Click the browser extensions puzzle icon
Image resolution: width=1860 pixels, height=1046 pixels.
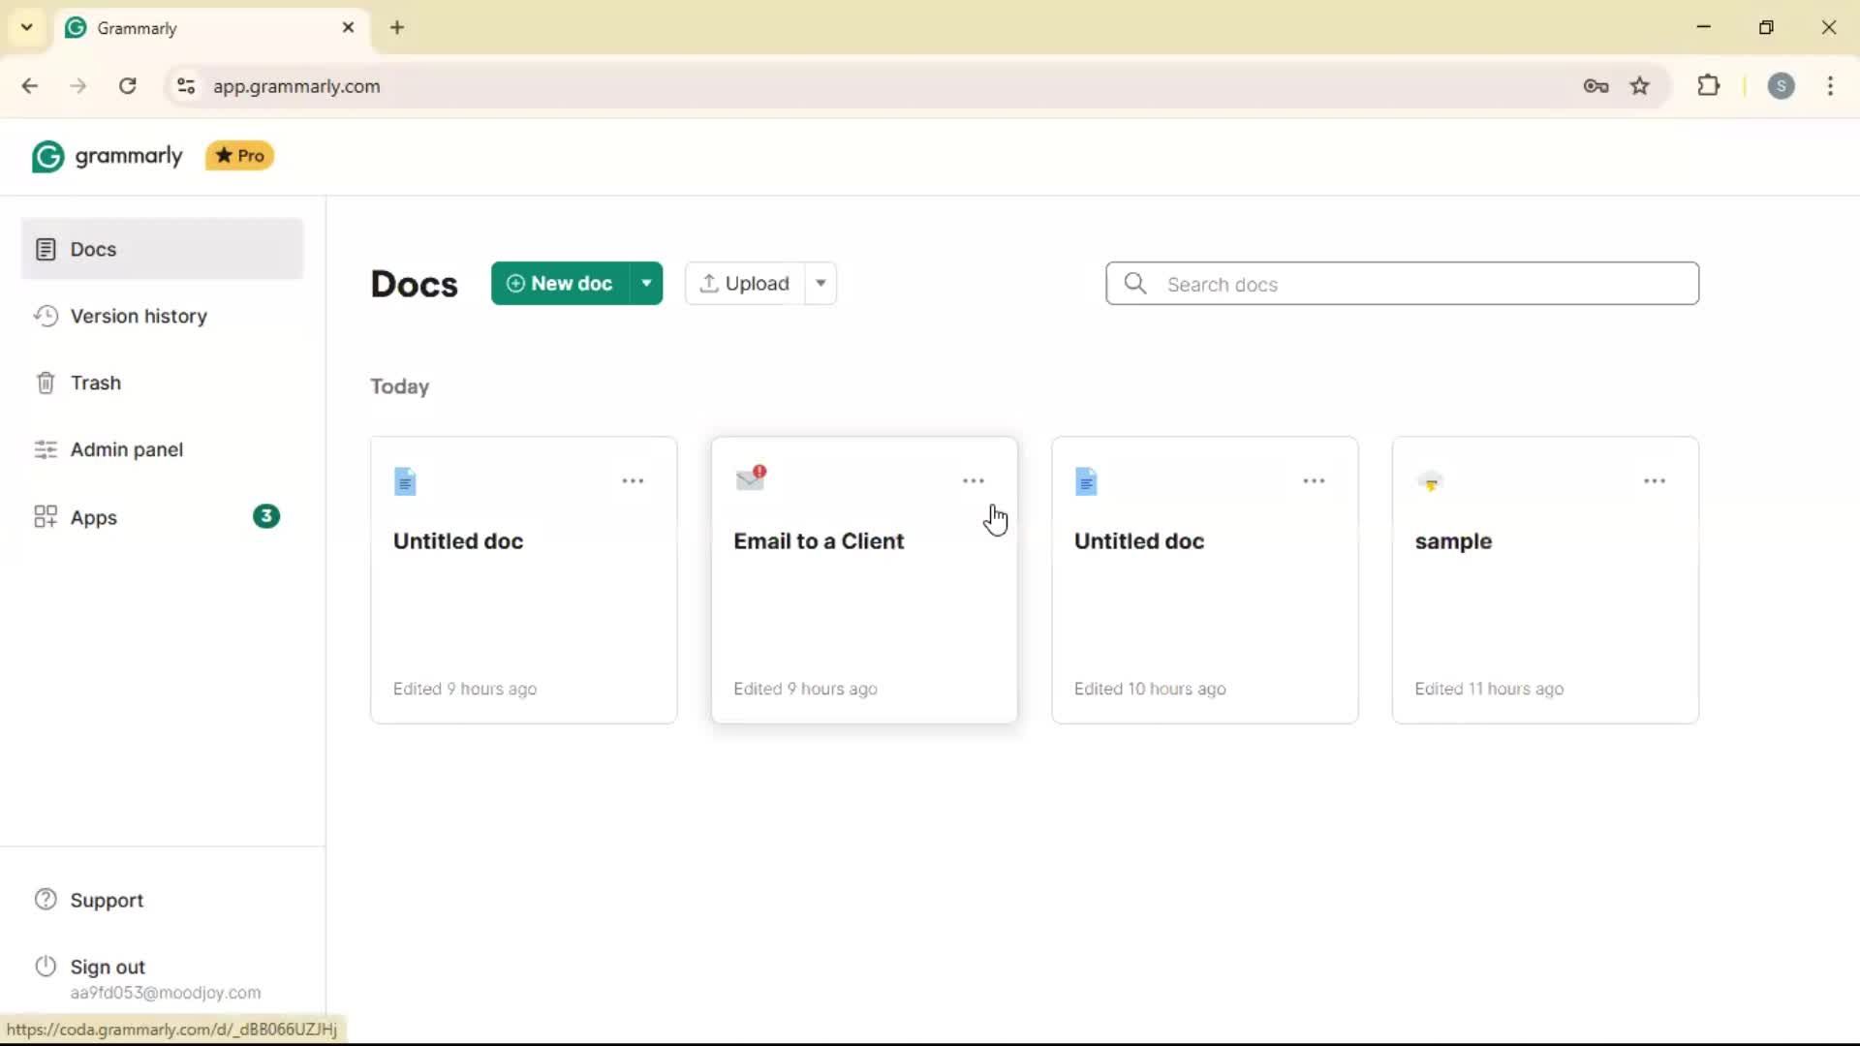pyautogui.click(x=1709, y=86)
